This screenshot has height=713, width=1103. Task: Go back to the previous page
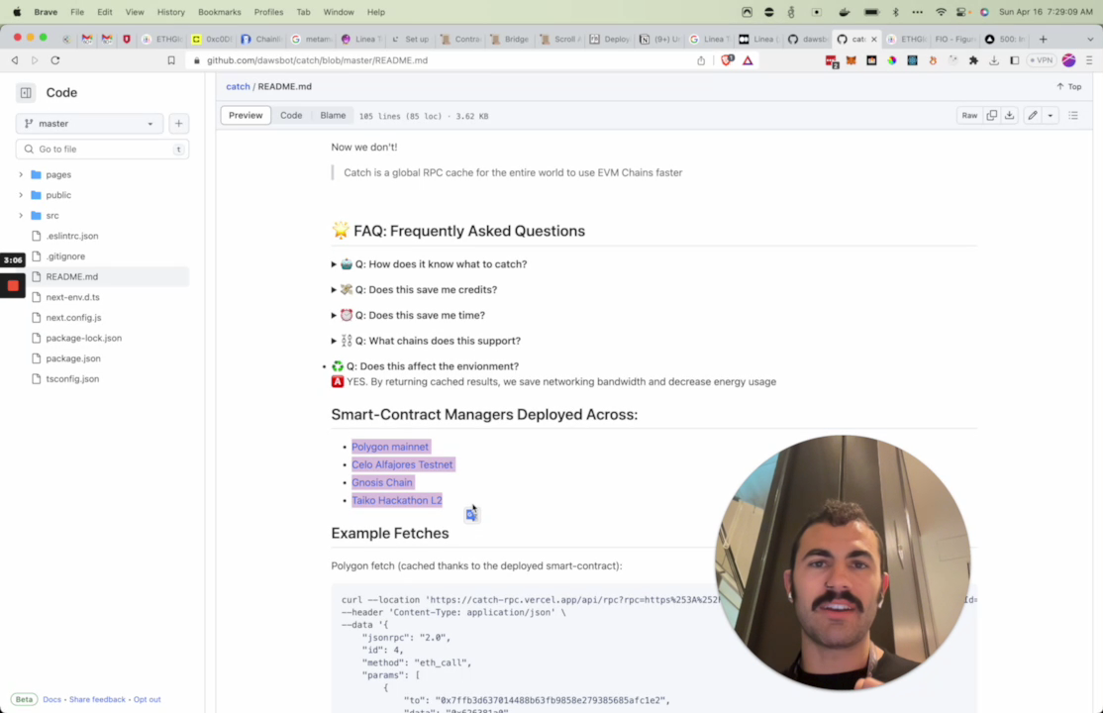pos(15,60)
